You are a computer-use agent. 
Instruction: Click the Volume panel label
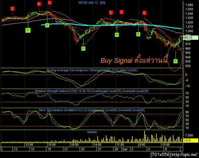click(92, 132)
